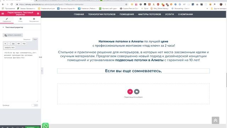The image size is (227, 128).
Task: Switch editor to Text mode tab
Action: tap(35, 39)
